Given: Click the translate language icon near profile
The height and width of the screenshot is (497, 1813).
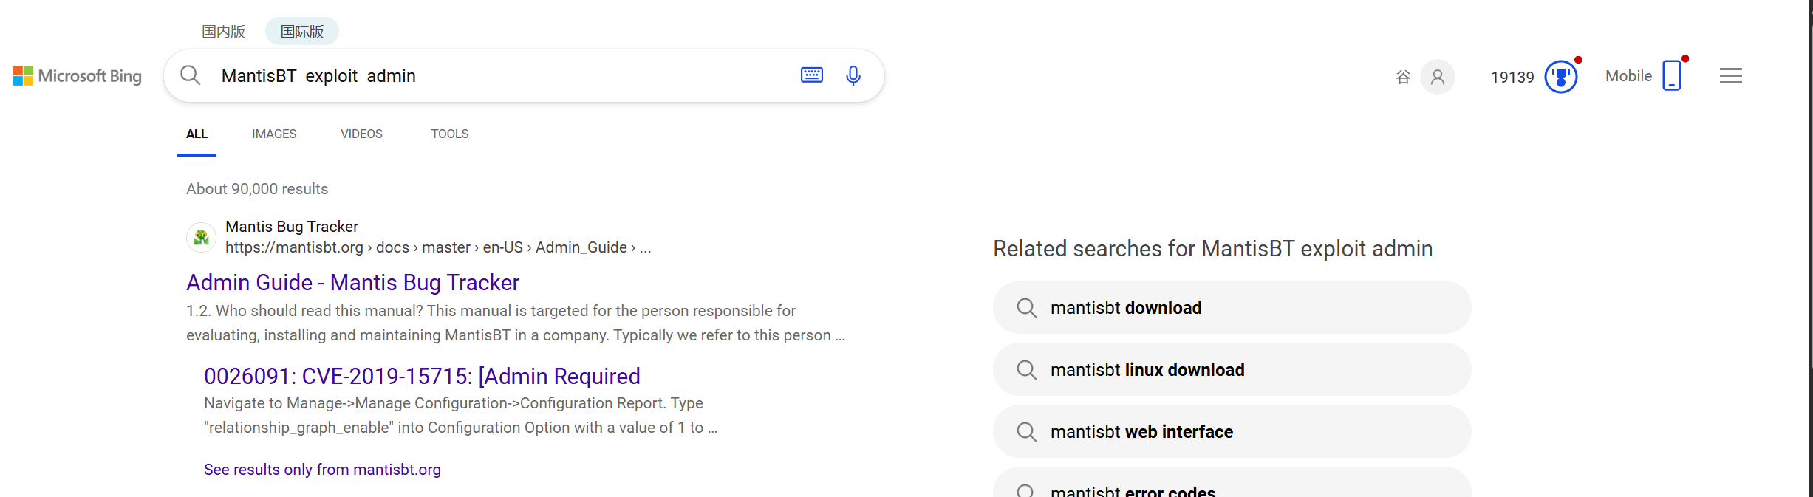Looking at the screenshot, I should 1403,77.
